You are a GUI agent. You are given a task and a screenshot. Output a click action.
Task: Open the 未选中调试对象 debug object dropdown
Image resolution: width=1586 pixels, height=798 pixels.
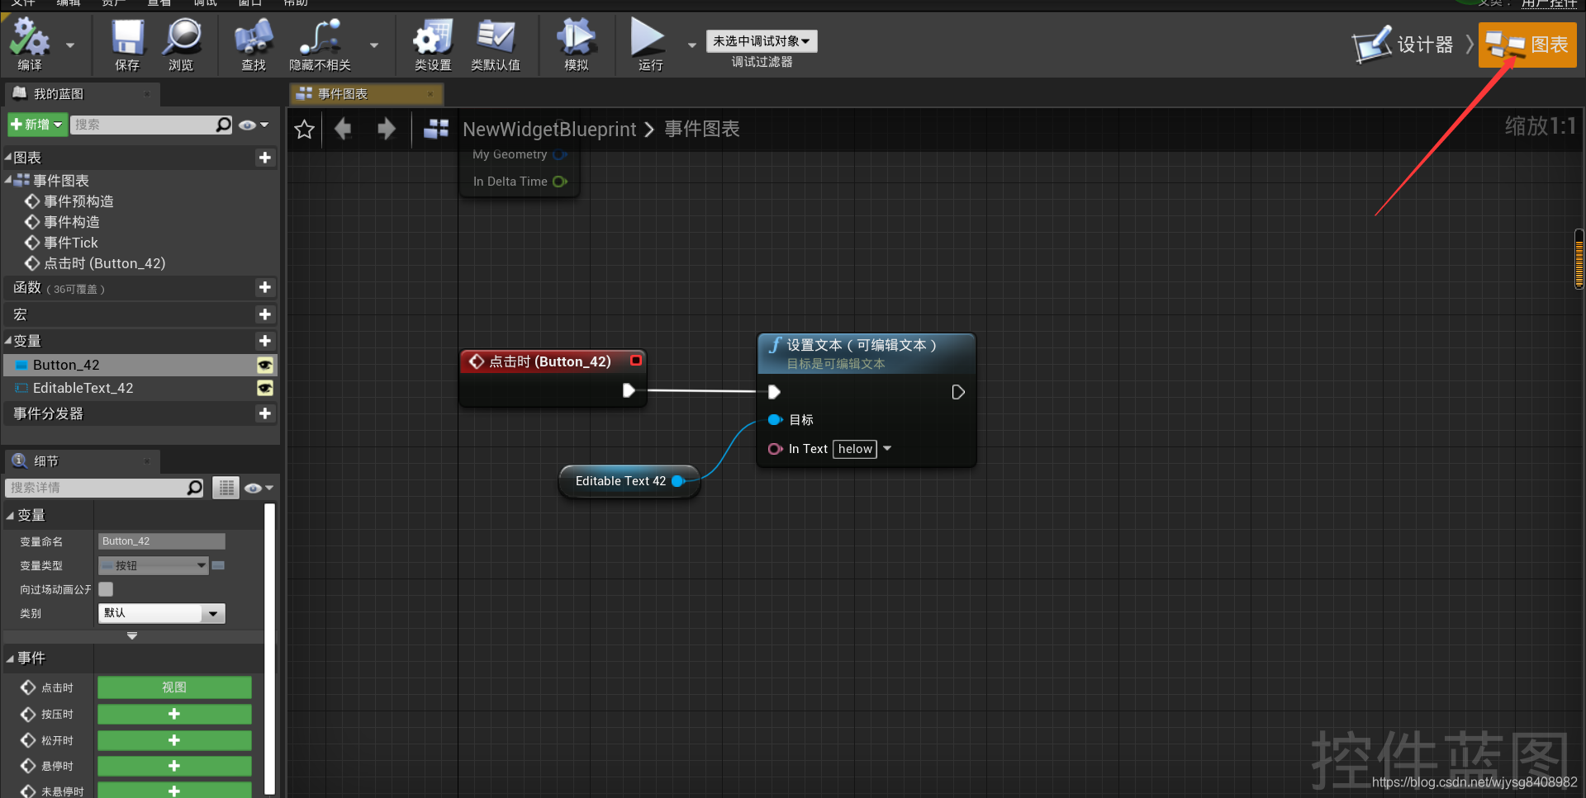(761, 40)
